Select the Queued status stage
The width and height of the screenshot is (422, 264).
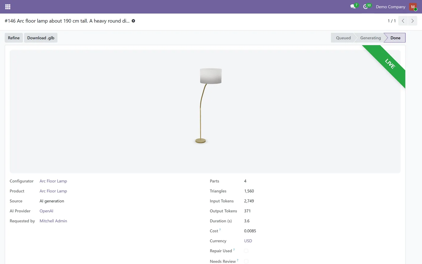(343, 38)
